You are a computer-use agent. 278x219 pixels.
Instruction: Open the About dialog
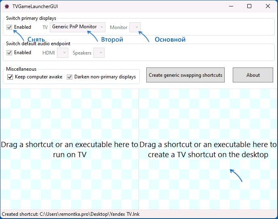click(x=253, y=75)
